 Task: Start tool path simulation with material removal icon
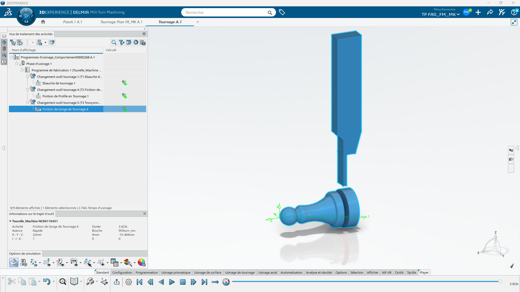(14, 262)
